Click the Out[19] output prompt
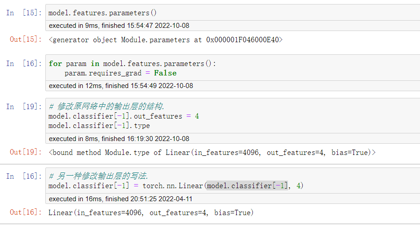This screenshot has width=420, height=225. tap(26, 152)
